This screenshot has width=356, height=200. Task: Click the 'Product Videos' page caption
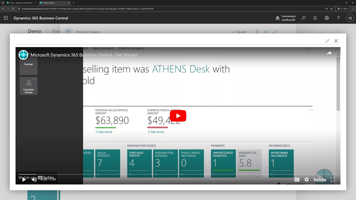(88, 32)
